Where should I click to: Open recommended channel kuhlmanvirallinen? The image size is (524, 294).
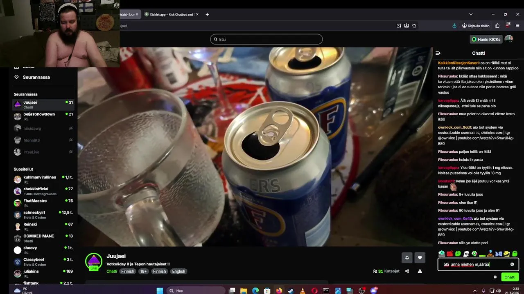(43, 180)
